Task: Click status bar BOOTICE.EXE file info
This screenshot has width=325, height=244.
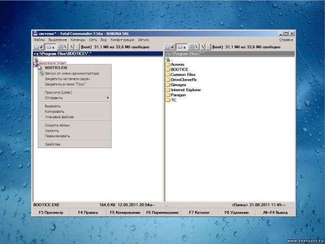Action: tap(94, 205)
